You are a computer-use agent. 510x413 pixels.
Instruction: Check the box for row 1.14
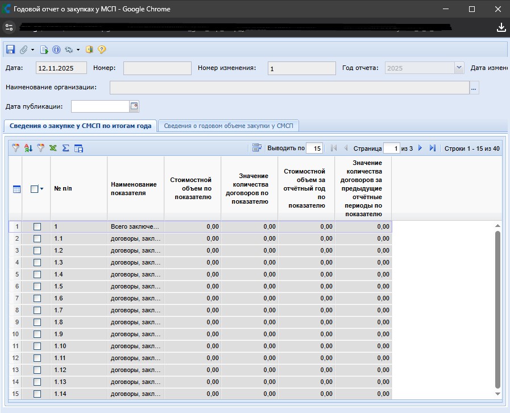coord(37,394)
